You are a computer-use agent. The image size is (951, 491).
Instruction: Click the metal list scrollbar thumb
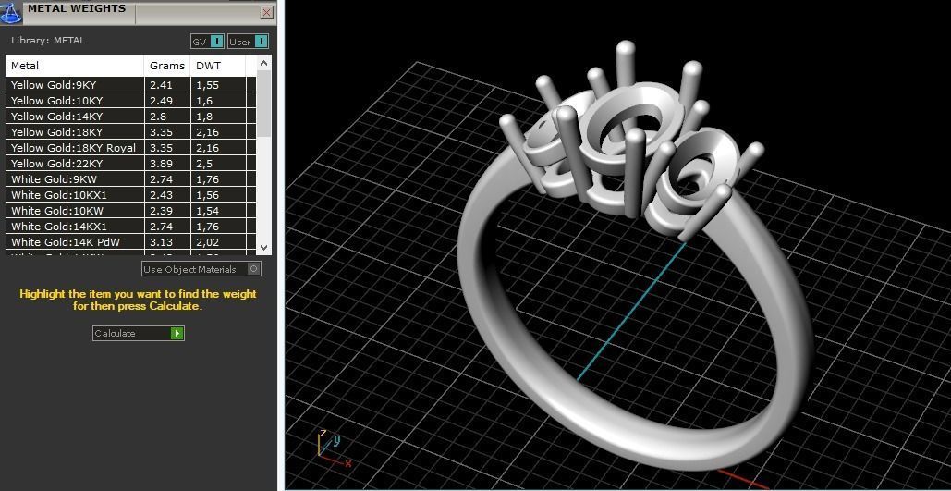(x=263, y=104)
